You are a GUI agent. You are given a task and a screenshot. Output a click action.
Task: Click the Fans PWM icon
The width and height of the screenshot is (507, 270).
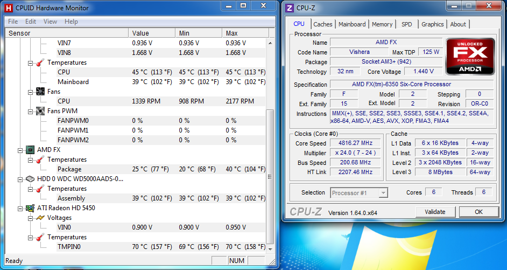tap(40, 111)
